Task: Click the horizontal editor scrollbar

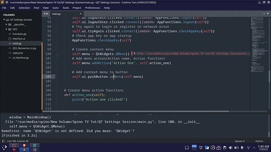Action: click(135, 111)
